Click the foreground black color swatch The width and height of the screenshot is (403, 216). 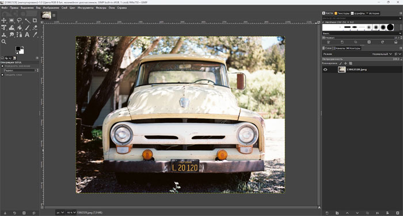pyautogui.click(x=18, y=48)
